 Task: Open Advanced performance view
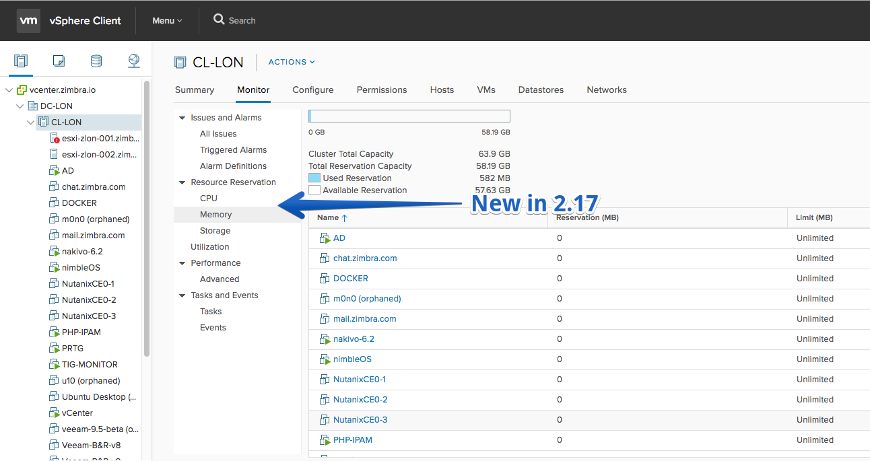click(220, 279)
